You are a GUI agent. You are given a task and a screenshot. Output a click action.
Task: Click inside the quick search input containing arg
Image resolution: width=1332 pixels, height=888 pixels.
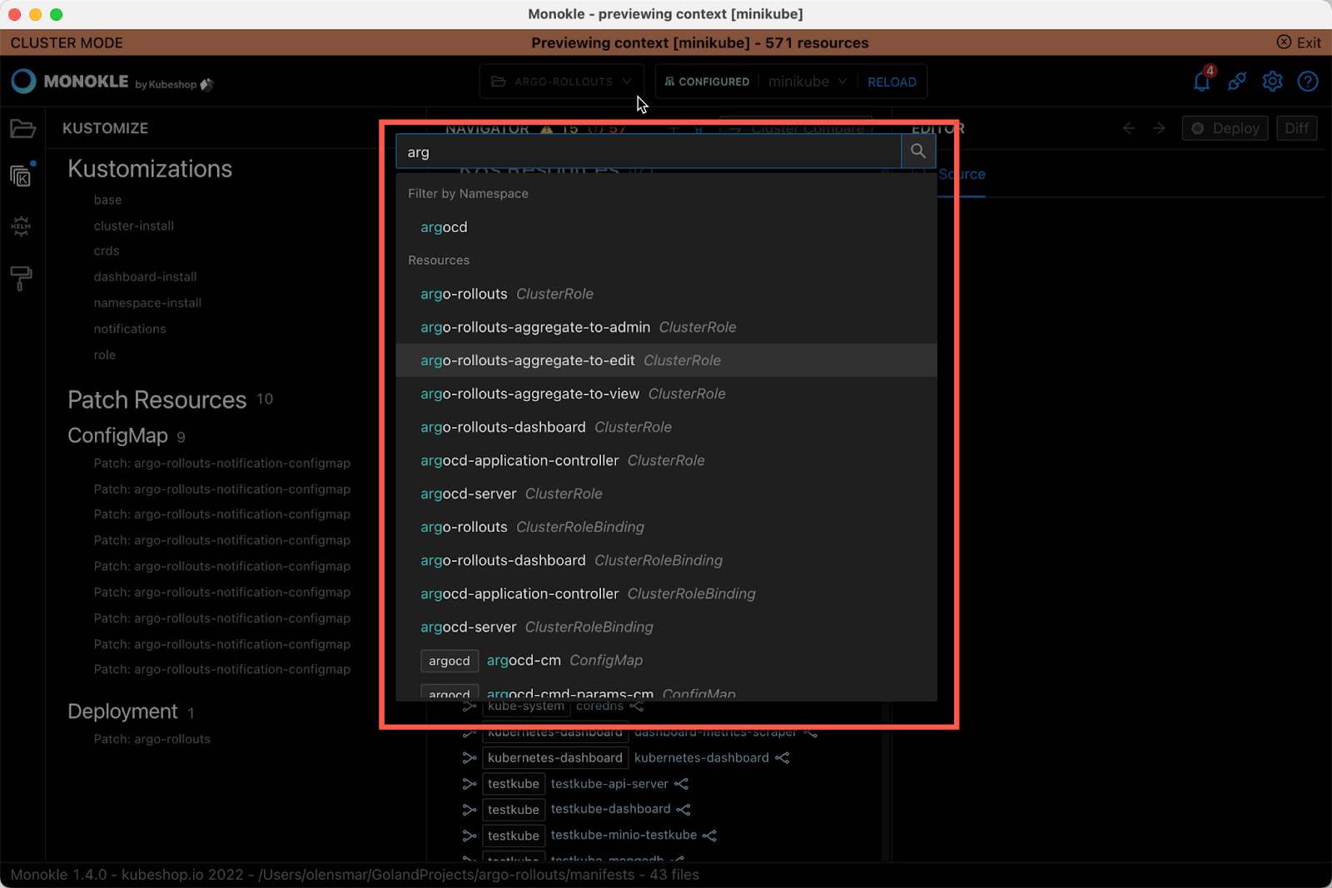[649, 151]
